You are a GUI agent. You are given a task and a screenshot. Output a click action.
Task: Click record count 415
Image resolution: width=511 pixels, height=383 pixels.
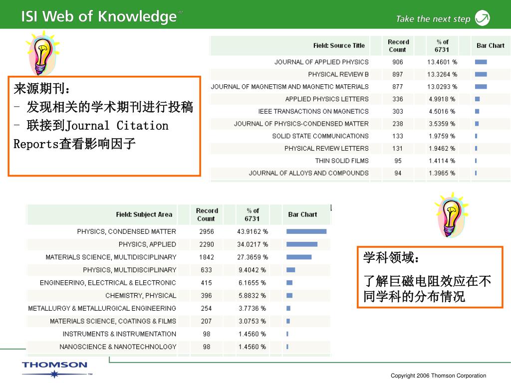pyautogui.click(x=206, y=283)
